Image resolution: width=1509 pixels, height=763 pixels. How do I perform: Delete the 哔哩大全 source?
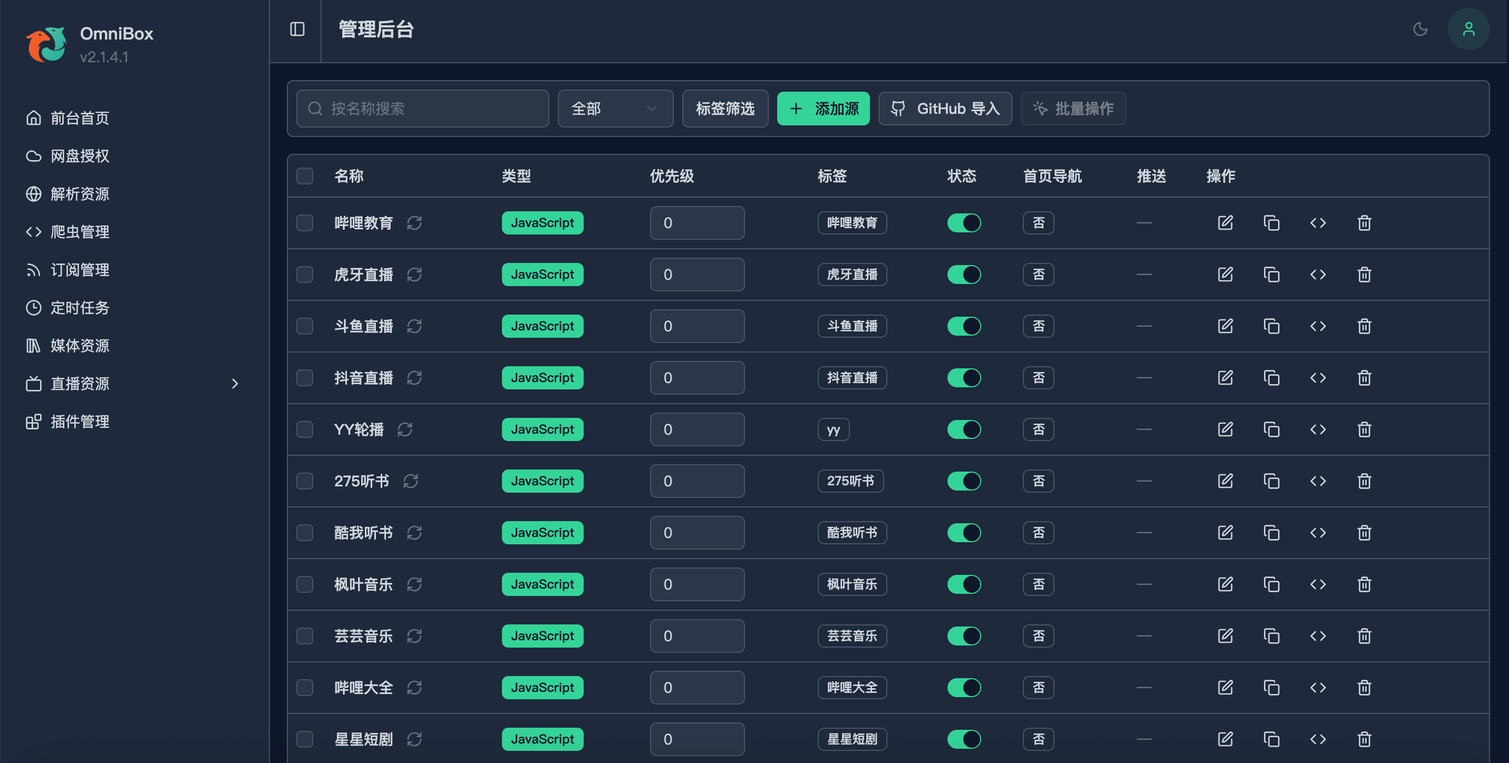coord(1363,688)
